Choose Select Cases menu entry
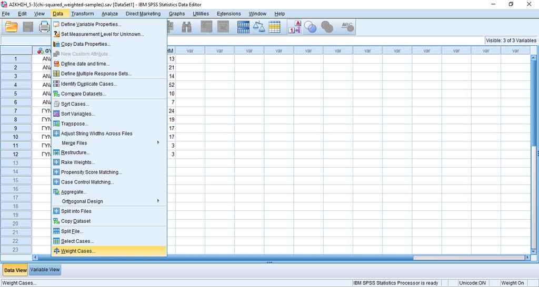The image size is (539, 287). click(x=109, y=241)
